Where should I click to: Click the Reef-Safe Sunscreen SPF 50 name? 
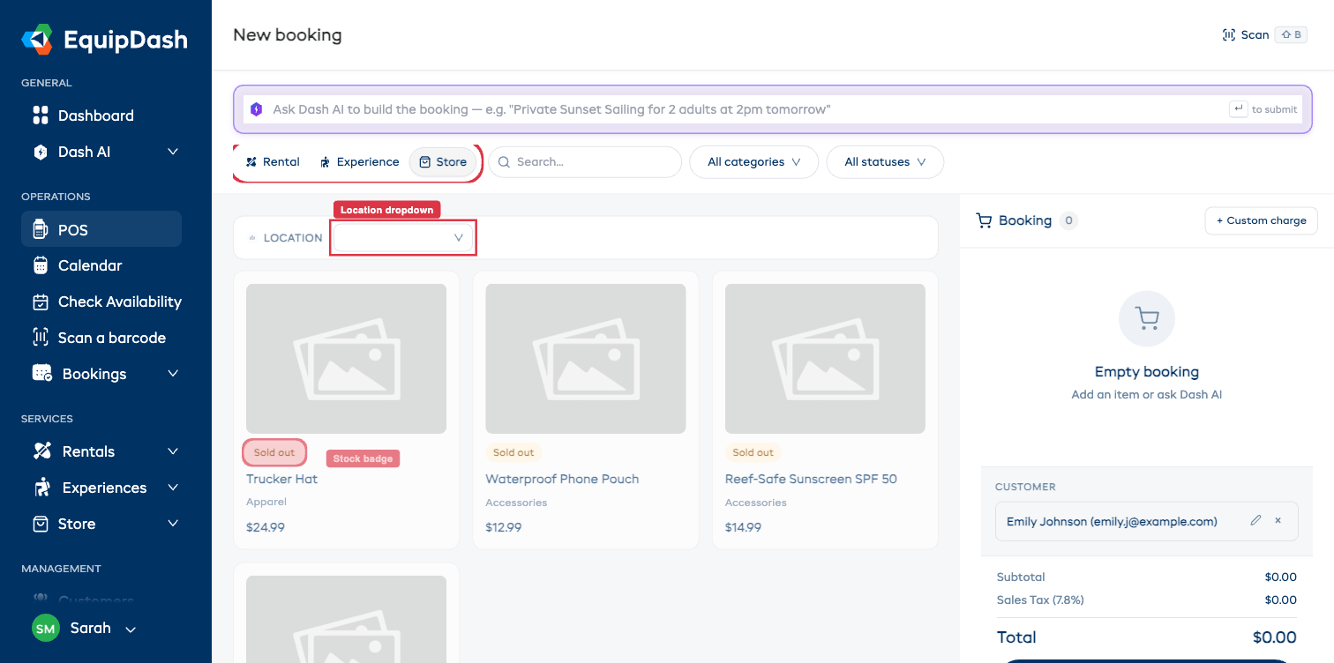811,479
